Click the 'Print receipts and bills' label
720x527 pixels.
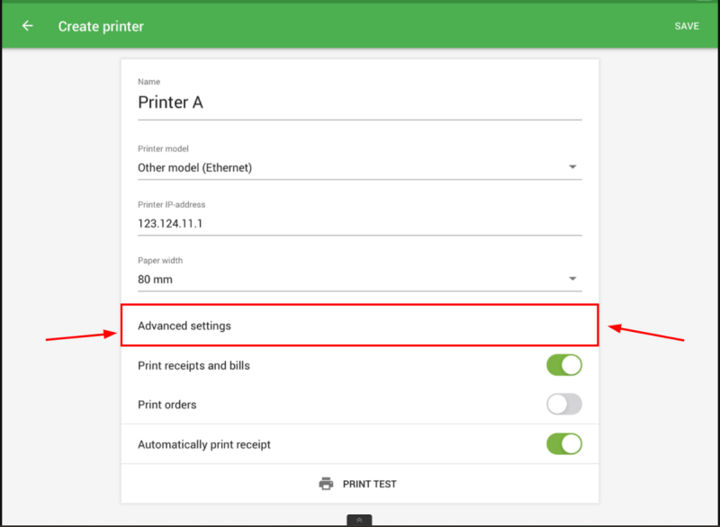pyautogui.click(x=193, y=366)
